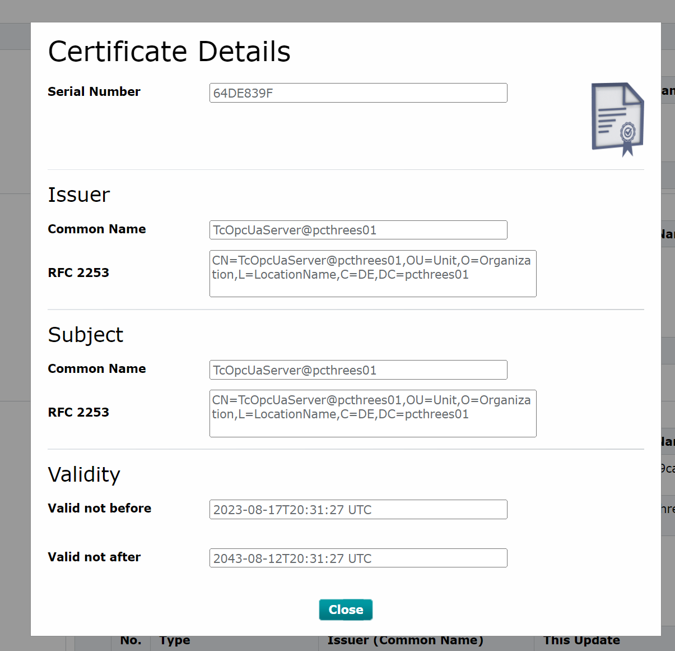Screen dimensions: 675x651
Task: Click the Close button in the dialog
Action: 346,610
